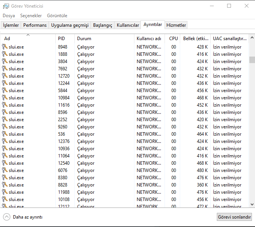
Task: Switch to the Hizmetler tab
Action: (x=176, y=25)
